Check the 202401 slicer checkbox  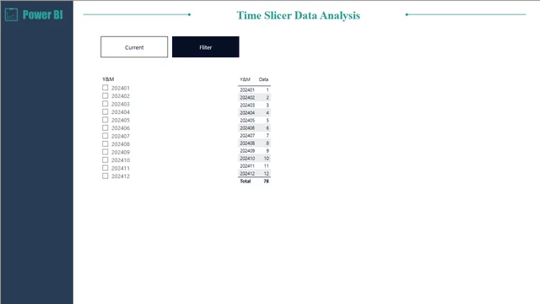[105, 88]
